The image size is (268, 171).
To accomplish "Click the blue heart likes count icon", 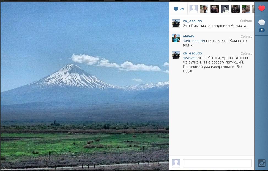I will click(x=176, y=9).
